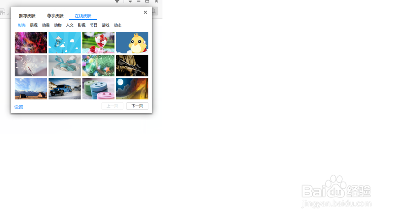Click the search magnifier icon behind dialog

154,11
